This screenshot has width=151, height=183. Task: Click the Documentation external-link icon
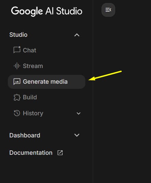pos(60,153)
